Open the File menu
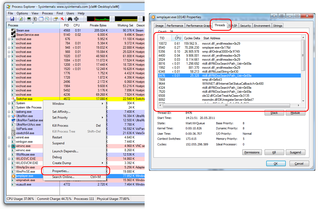Screen dimensions: 318x209 coord(10,13)
